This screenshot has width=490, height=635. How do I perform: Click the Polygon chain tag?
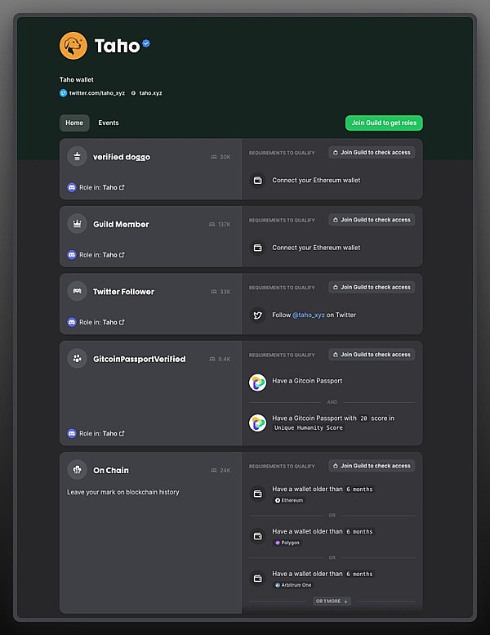(288, 543)
